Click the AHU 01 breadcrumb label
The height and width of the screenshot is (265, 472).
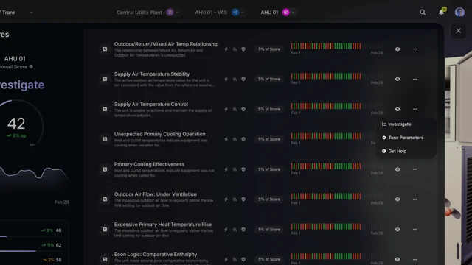[x=269, y=13]
